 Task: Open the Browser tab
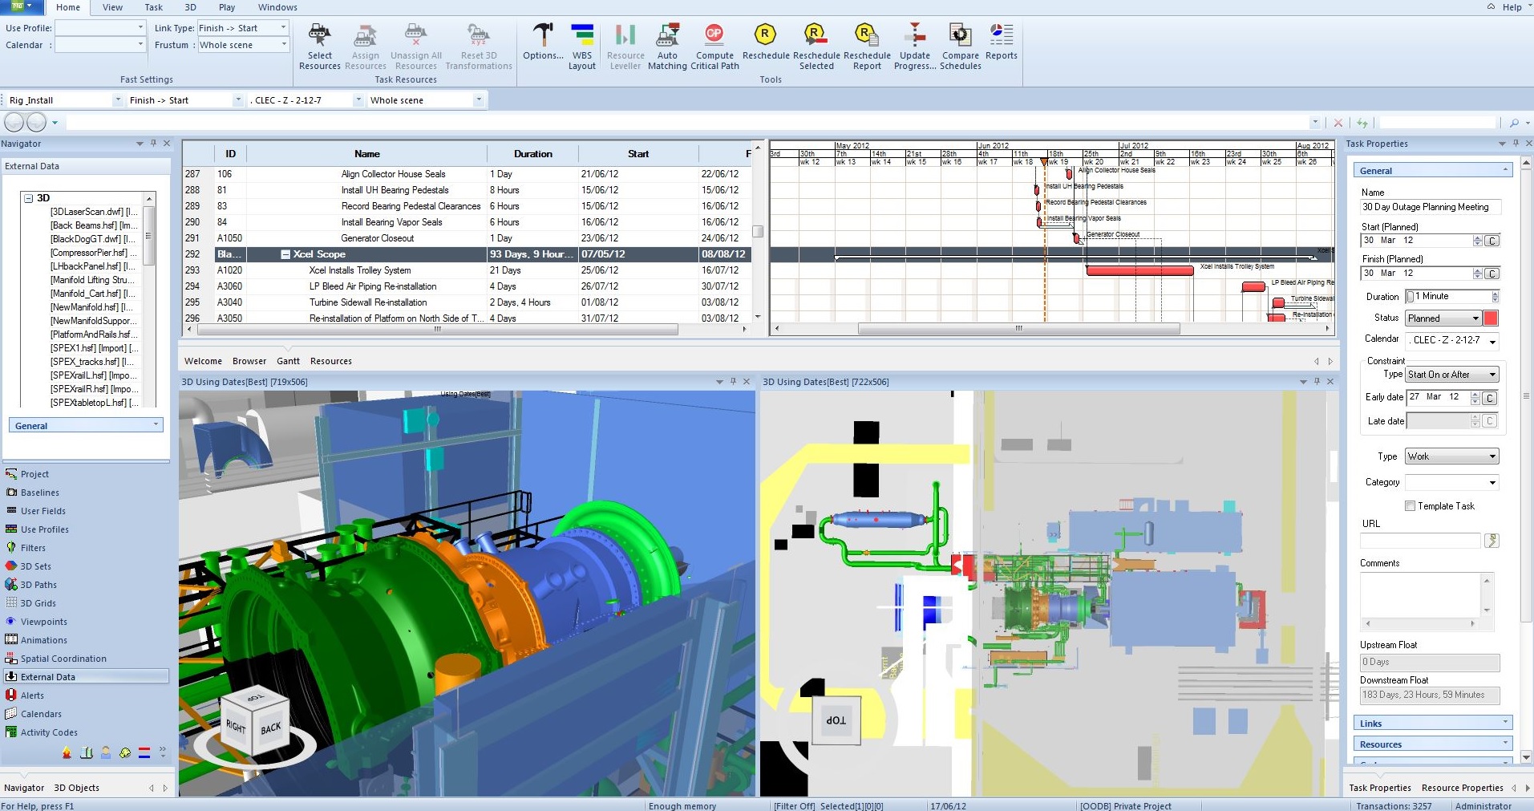249,361
